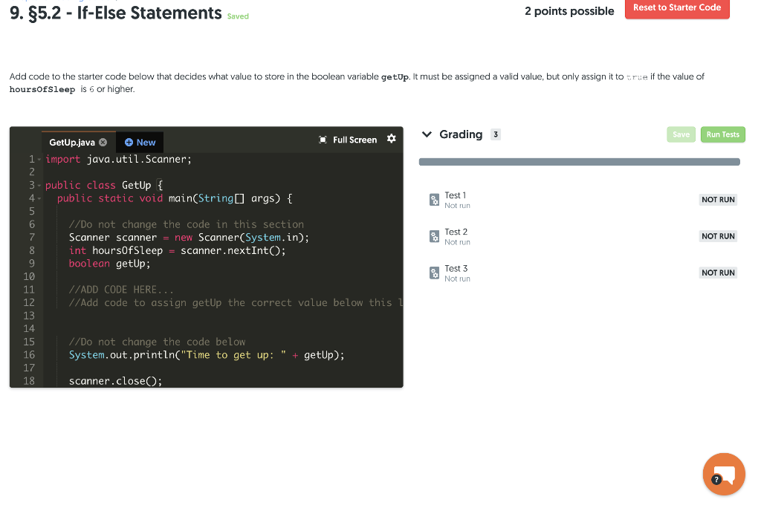761x511 pixels.
Task: Select the Test 3 row title
Action: [x=456, y=269]
